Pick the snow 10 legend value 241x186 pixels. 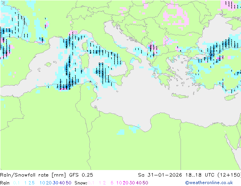click(x=119, y=183)
